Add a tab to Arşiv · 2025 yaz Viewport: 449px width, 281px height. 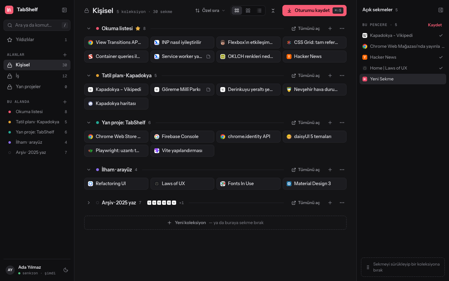[330, 203]
